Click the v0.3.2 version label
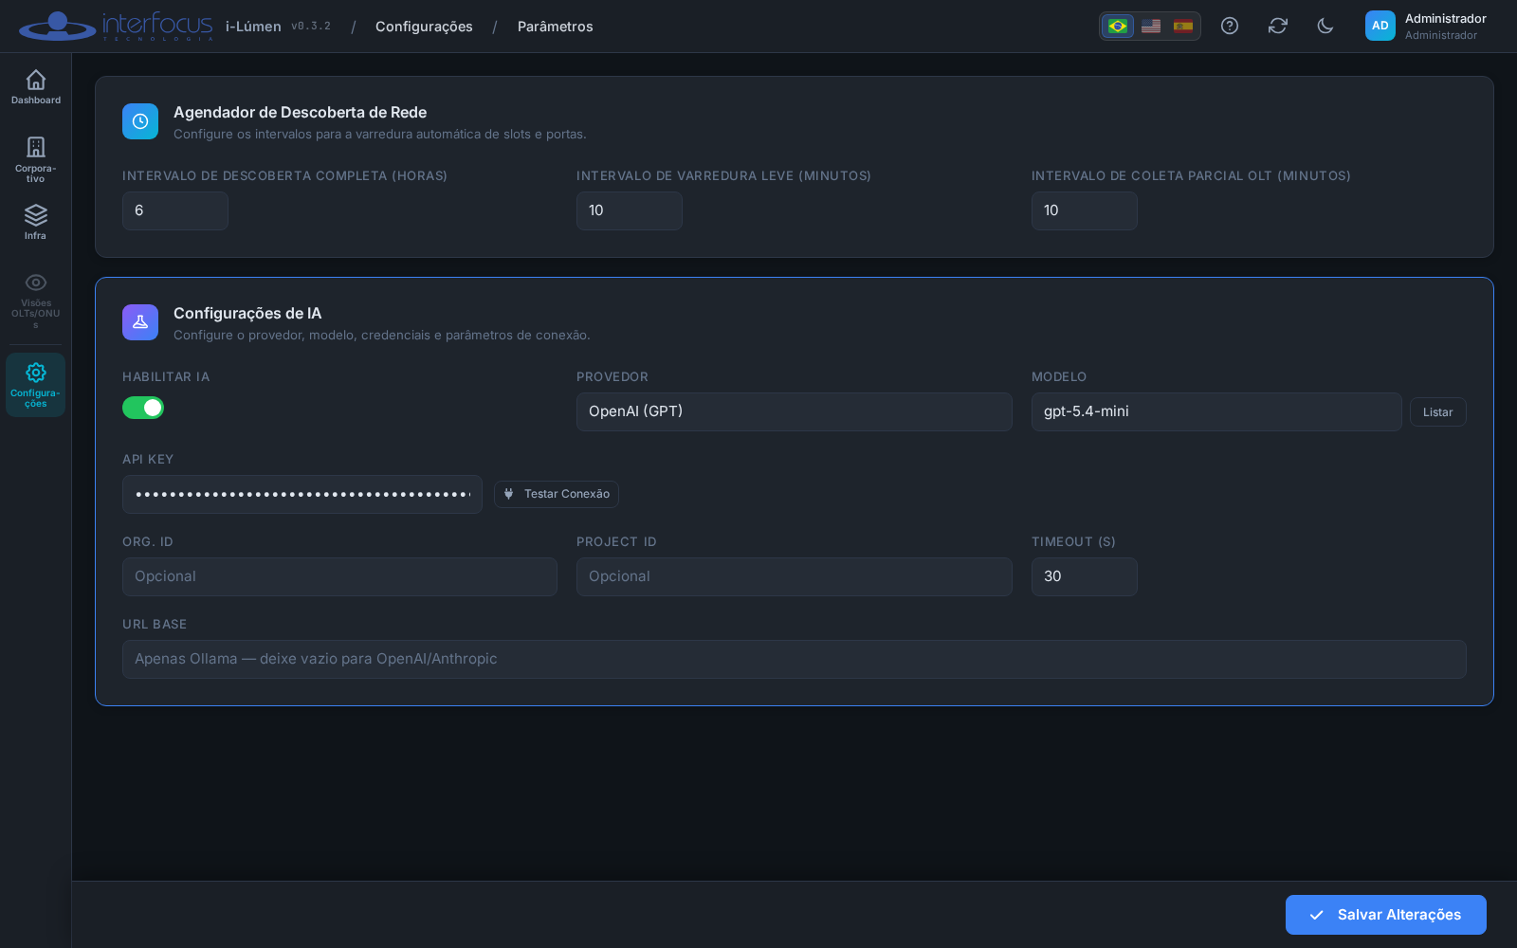This screenshot has height=948, width=1517. pyautogui.click(x=311, y=27)
